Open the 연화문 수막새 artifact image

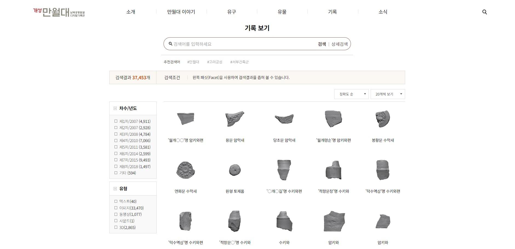click(x=185, y=170)
